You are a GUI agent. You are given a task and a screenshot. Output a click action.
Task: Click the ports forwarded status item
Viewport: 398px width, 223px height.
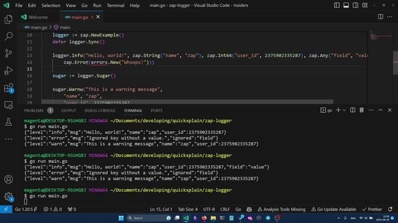(x=72, y=209)
